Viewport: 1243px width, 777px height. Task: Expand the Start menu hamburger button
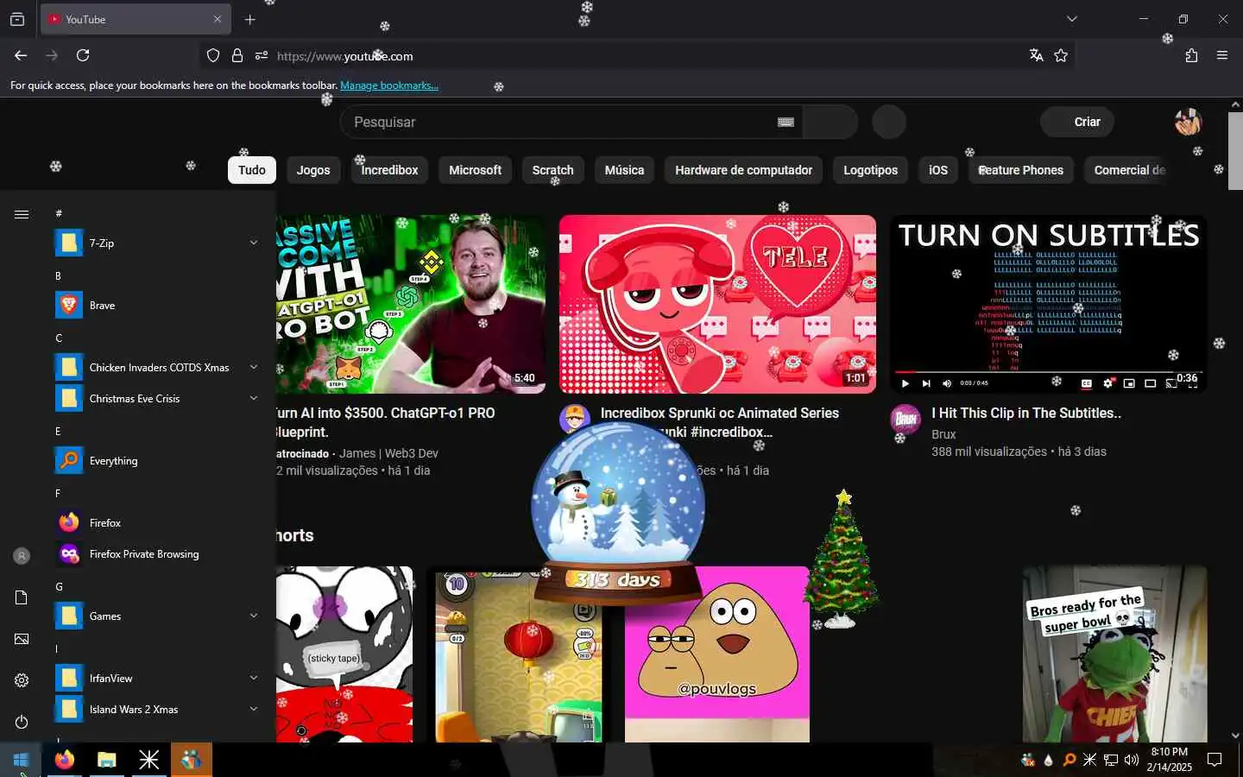[22, 214]
